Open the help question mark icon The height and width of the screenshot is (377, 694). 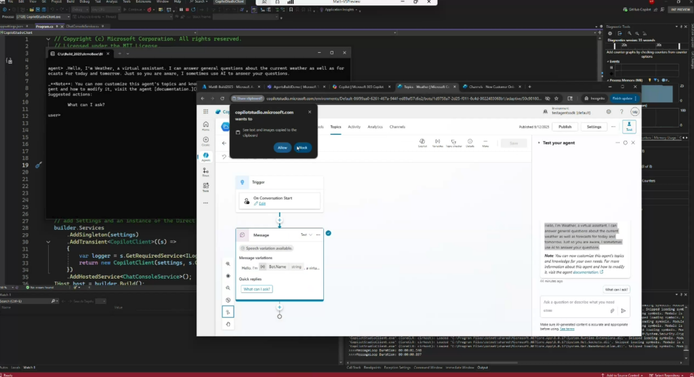tap(621, 112)
